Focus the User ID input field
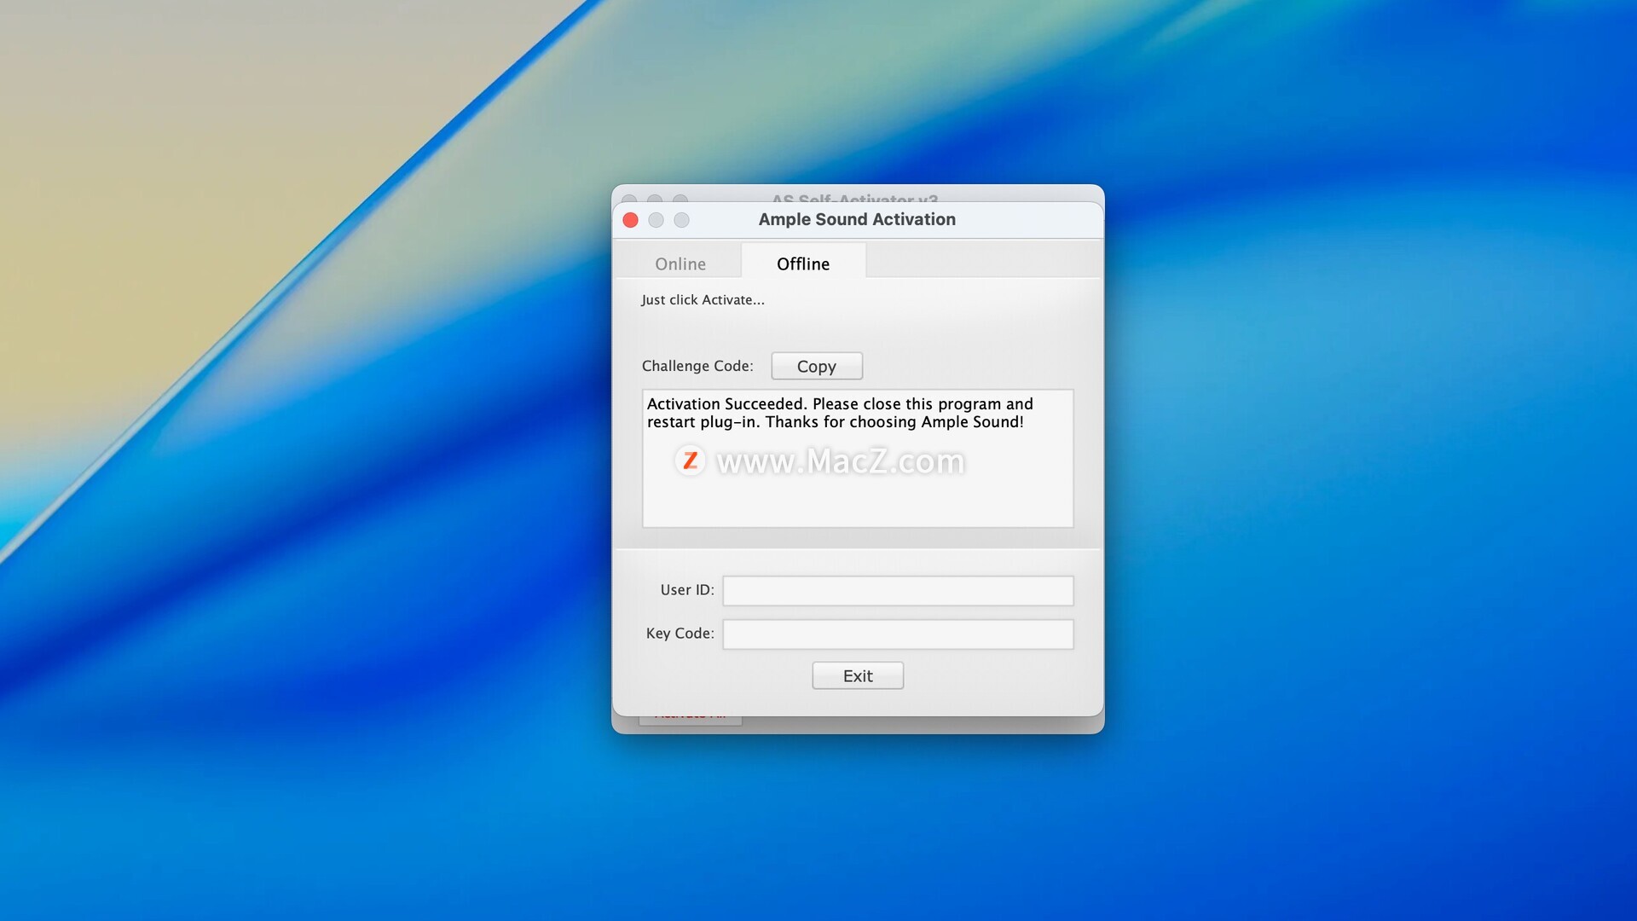This screenshot has height=921, width=1637. click(898, 590)
